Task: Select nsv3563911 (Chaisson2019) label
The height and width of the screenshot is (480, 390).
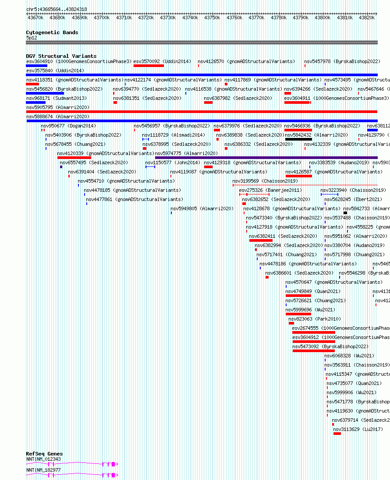Action: [x=357, y=364]
